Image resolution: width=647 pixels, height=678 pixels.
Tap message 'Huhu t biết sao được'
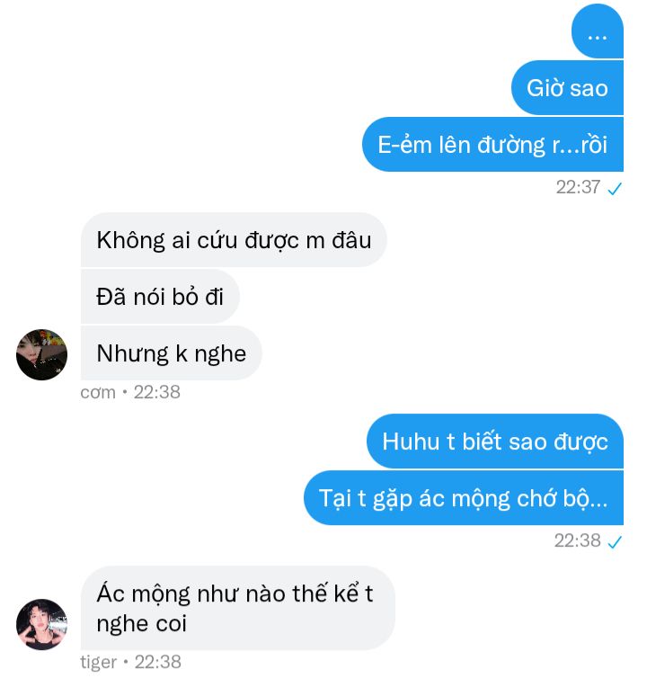(x=495, y=442)
